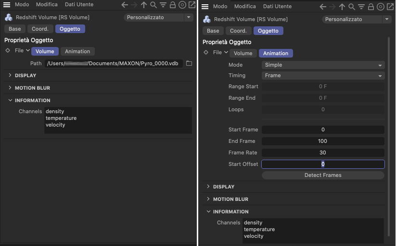Click Start Frame field

[323, 129]
